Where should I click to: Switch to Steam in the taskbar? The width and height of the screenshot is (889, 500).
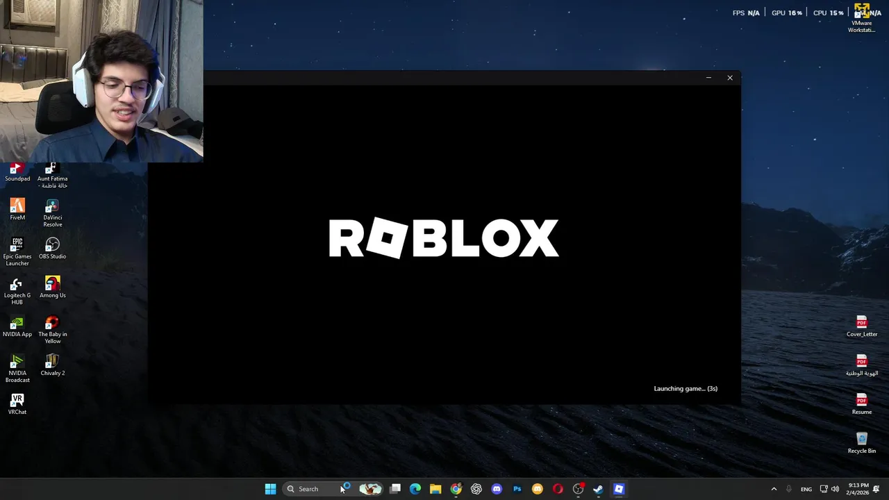(598, 489)
